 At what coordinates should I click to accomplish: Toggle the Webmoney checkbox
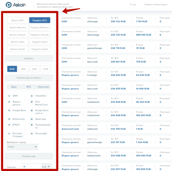pos(9,119)
